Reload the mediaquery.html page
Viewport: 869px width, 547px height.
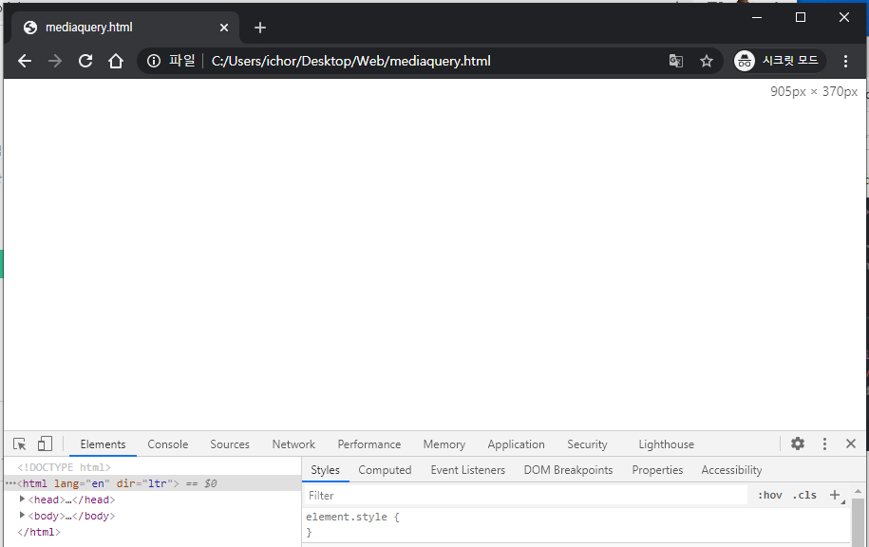(x=85, y=61)
